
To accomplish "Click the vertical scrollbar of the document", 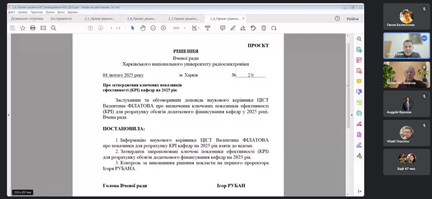I will 348,84.
